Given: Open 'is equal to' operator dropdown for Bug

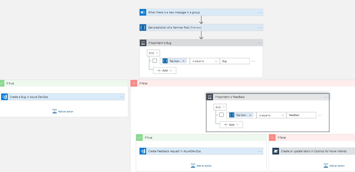Looking at the screenshot, I should [x=205, y=61].
